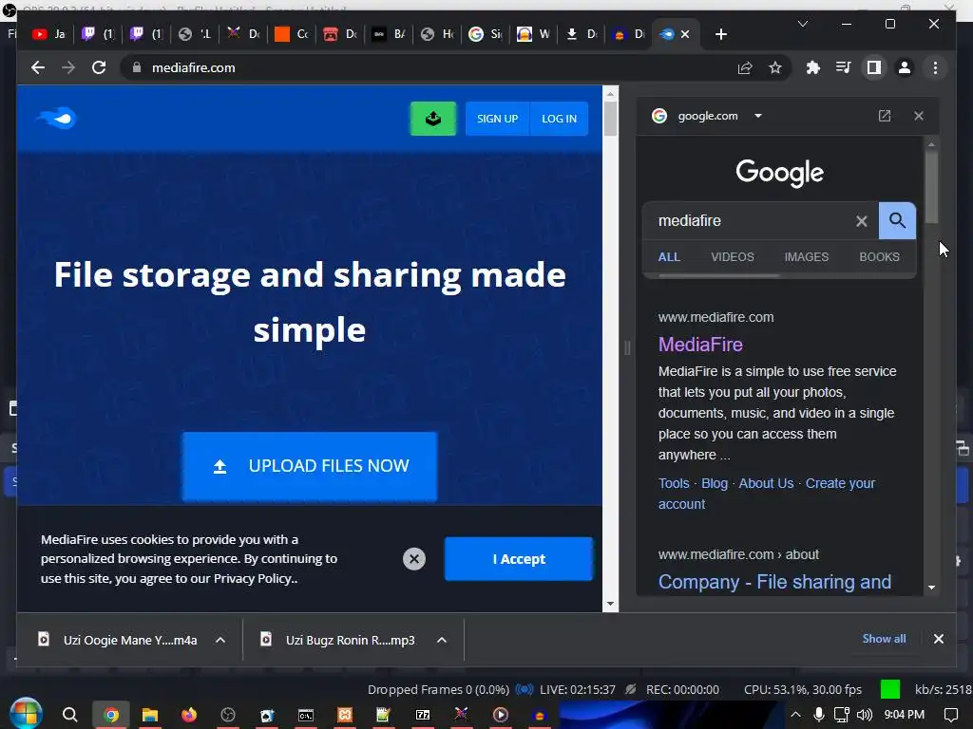973x729 pixels.
Task: Open the About Us sitelink
Action: pos(766,483)
